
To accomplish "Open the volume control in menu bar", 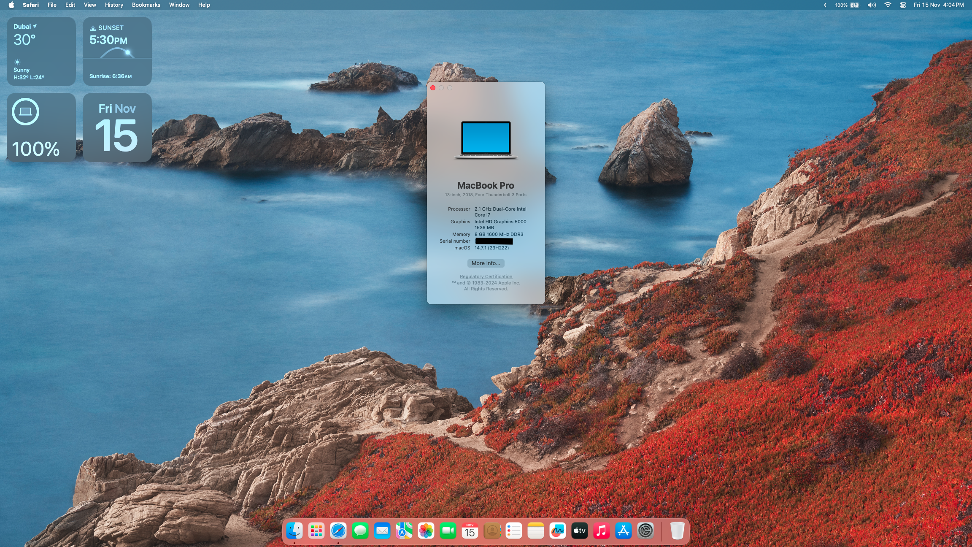I will point(872,5).
